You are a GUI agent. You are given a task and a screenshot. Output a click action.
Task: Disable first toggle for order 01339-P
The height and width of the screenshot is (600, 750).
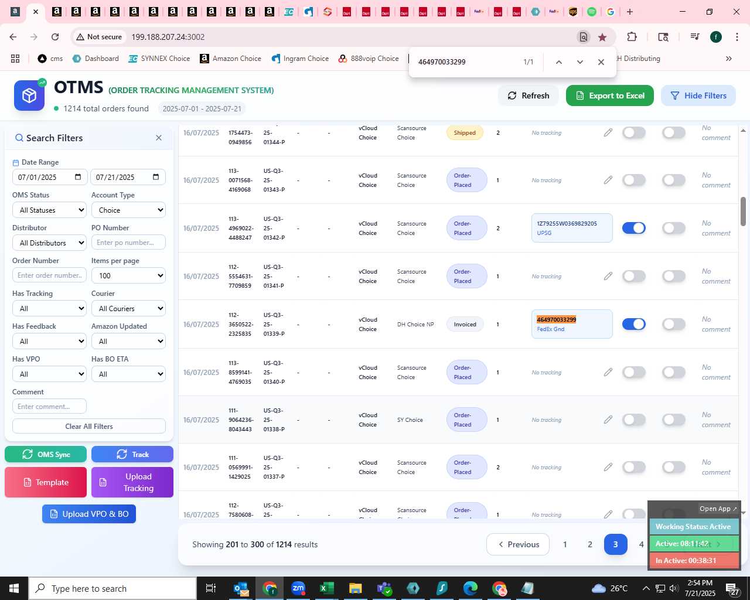[x=633, y=324]
